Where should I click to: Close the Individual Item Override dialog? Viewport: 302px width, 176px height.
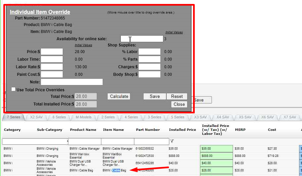[x=179, y=104]
